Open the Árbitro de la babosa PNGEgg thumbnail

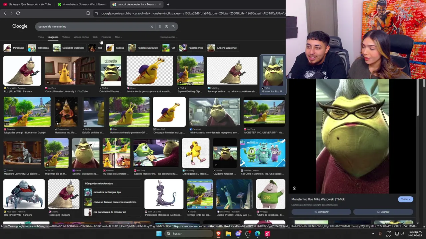[271, 195]
